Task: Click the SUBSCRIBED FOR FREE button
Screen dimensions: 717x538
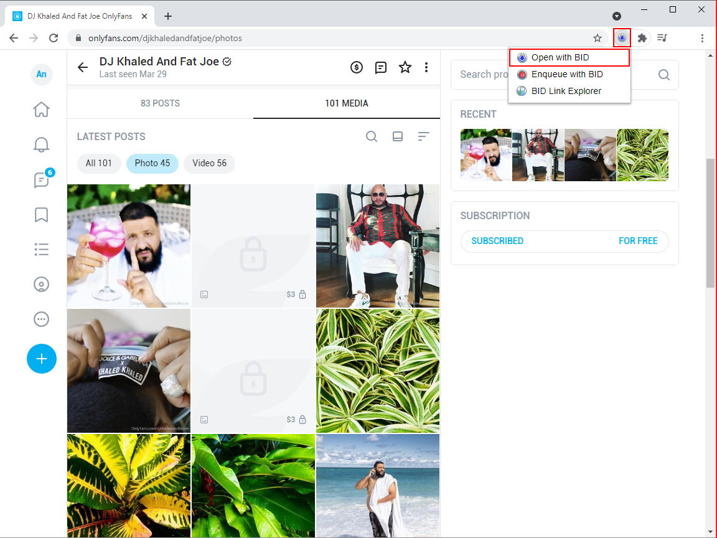Action: 564,241
